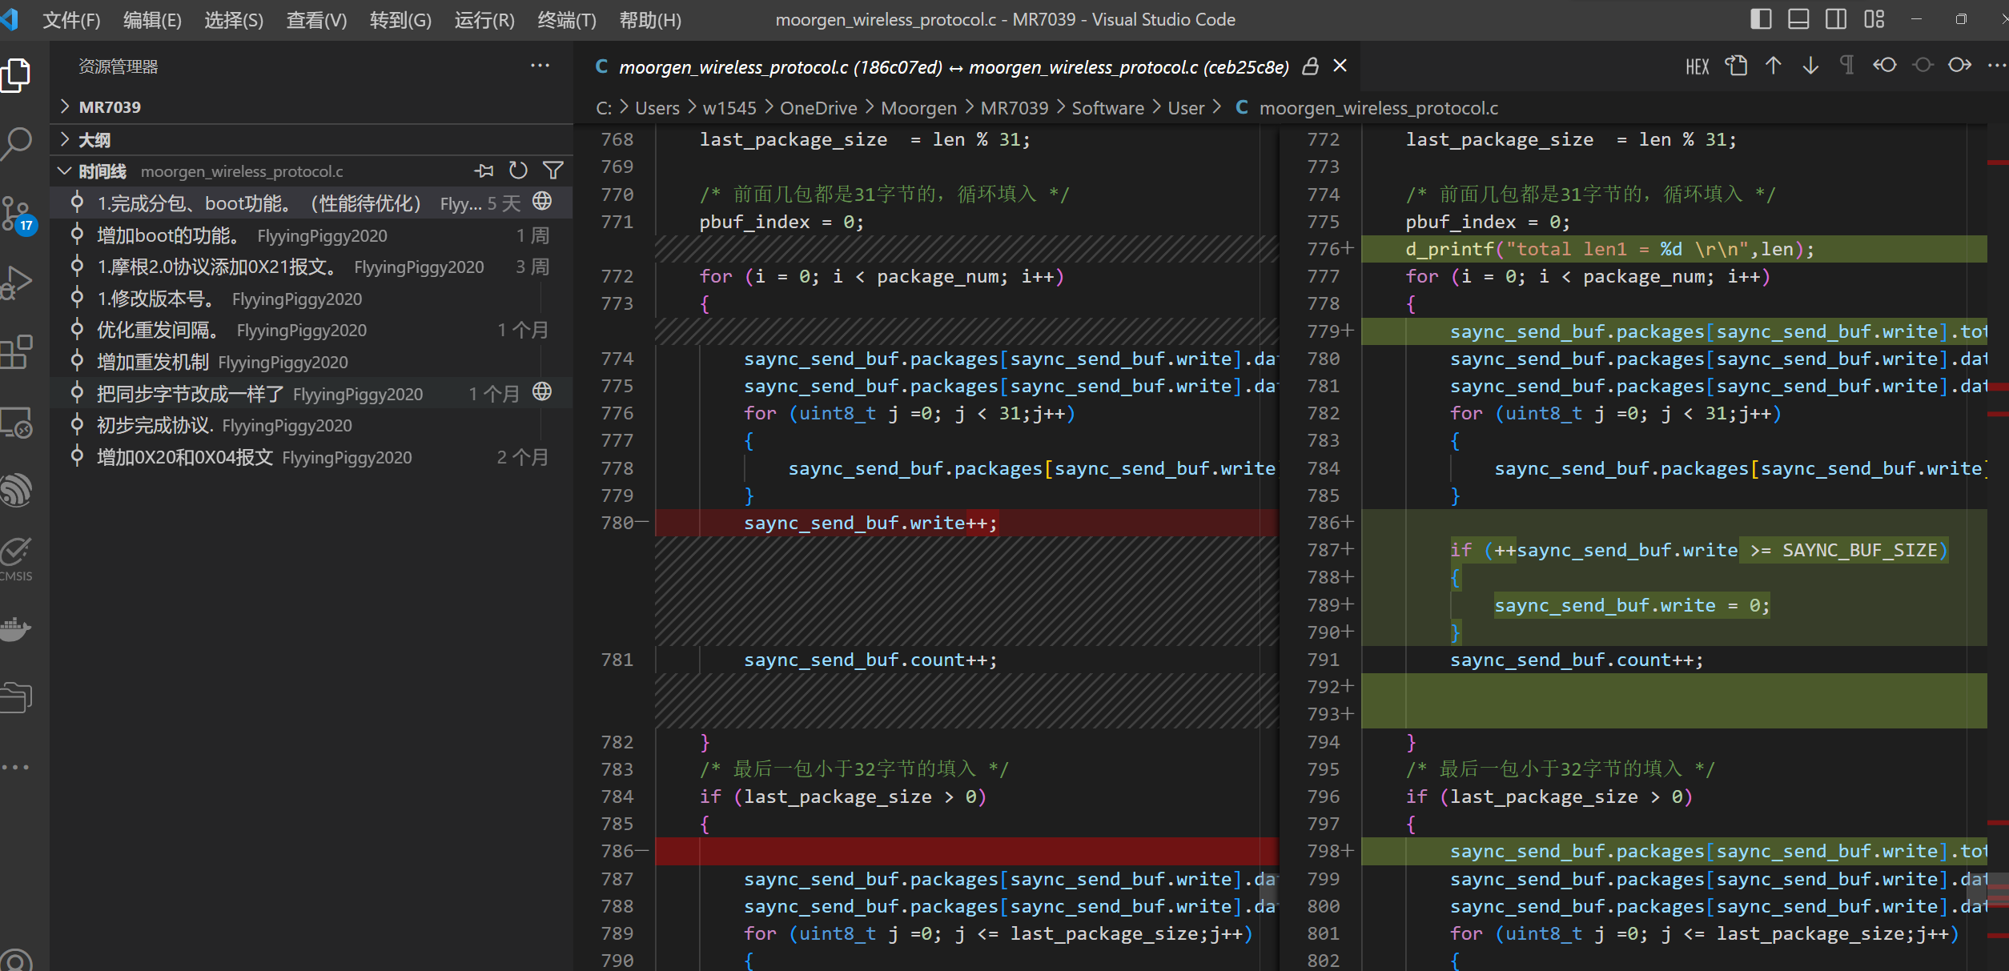Open the Accounts icon in activity bar
2009x971 pixels.
point(16,959)
